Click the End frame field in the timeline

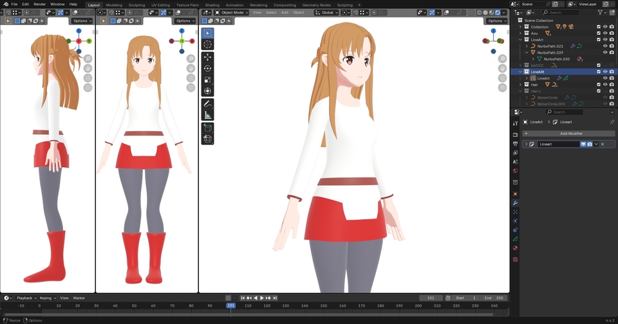[493, 298]
